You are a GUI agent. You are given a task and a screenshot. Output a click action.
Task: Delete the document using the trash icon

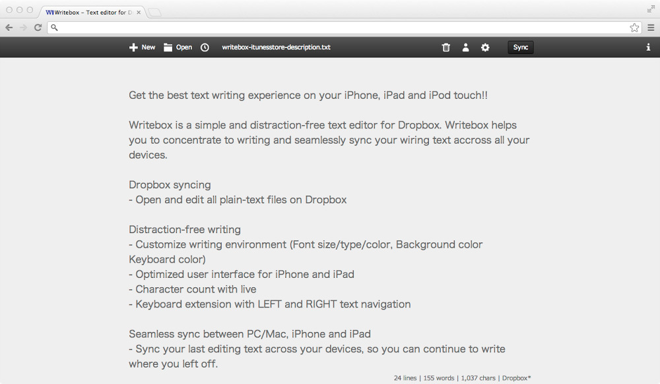click(x=445, y=47)
